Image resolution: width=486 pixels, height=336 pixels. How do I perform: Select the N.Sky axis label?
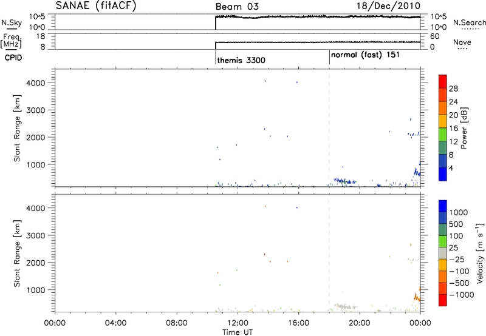click(12, 22)
